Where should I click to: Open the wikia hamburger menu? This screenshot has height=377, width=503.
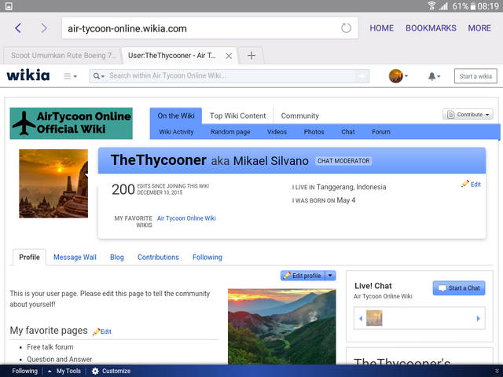(x=70, y=76)
